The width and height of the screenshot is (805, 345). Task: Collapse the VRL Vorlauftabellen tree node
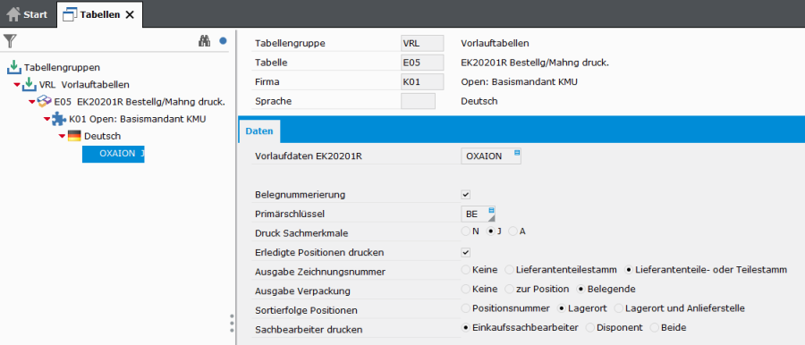16,85
